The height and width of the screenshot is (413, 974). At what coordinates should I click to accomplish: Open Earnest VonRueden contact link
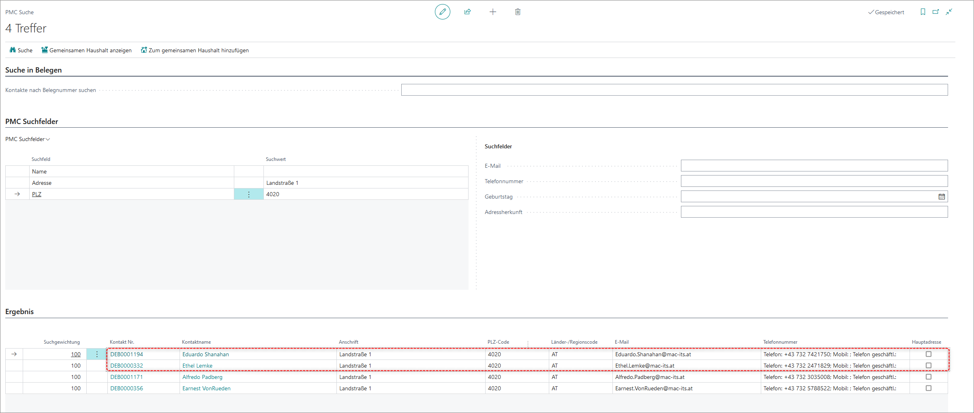(206, 388)
